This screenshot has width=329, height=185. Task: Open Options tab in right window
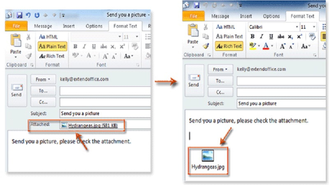click(x=271, y=16)
